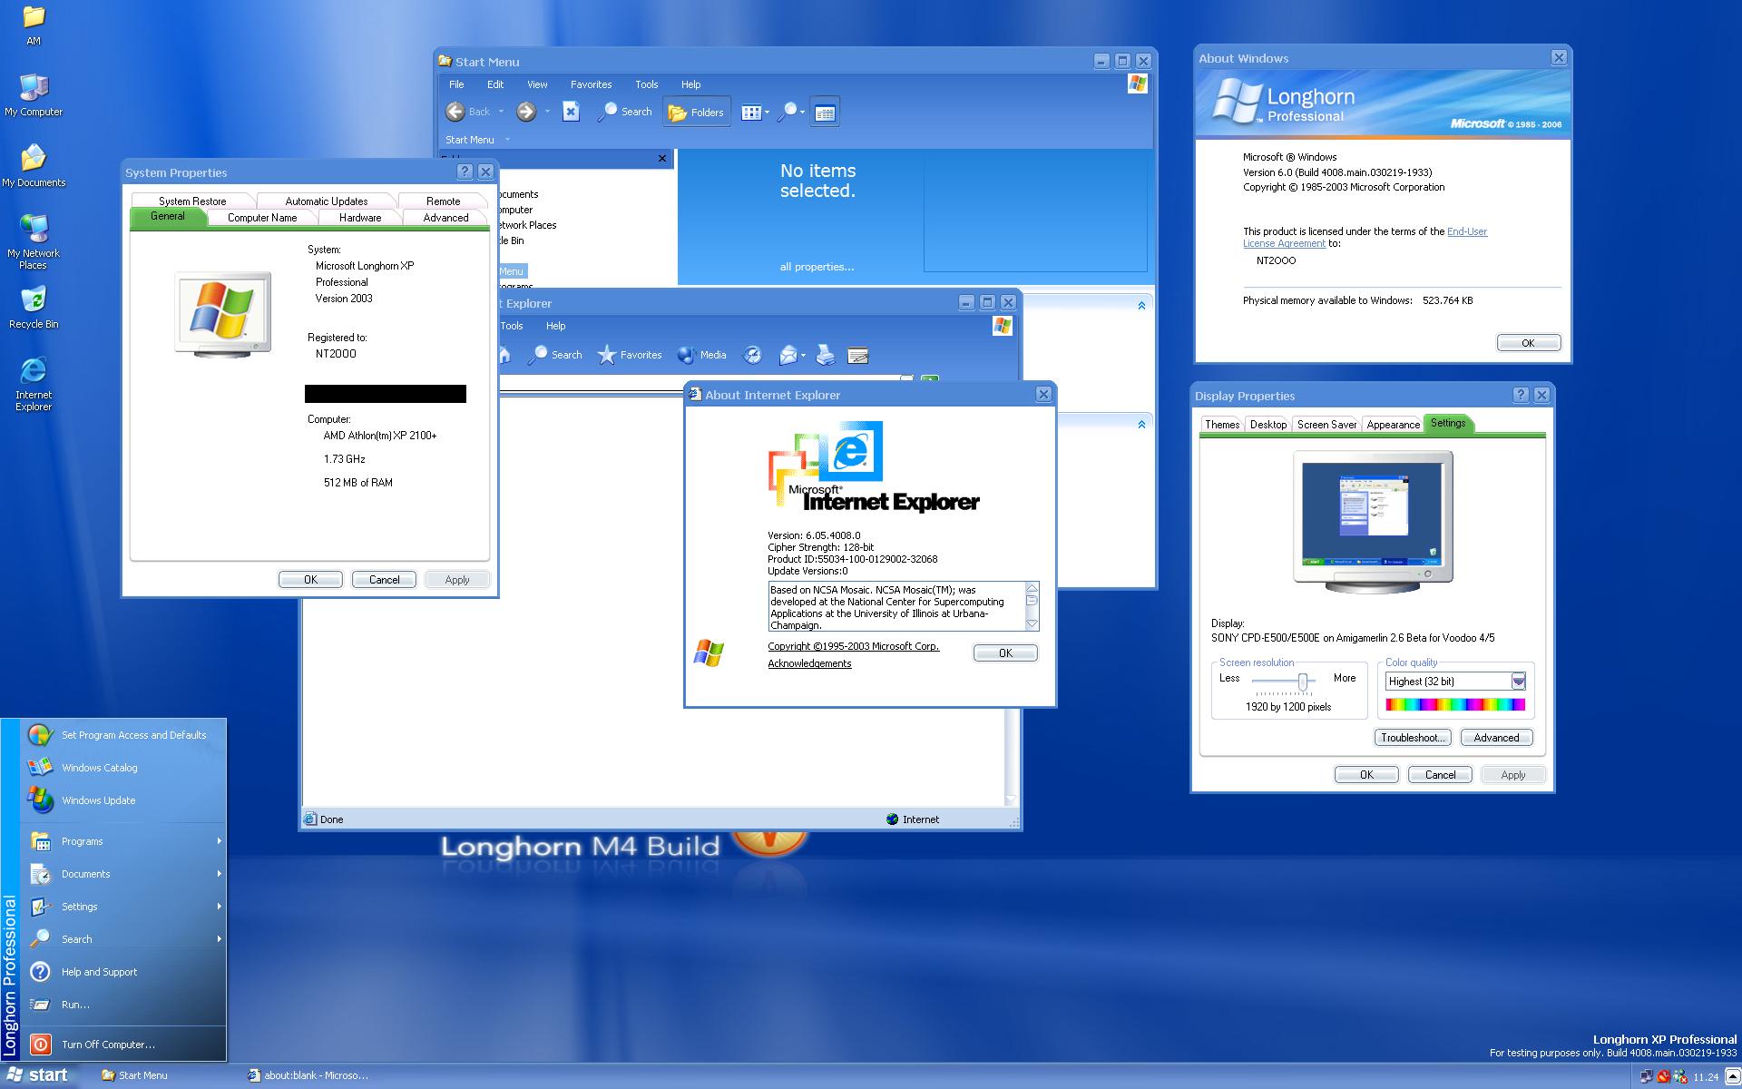Close the Folders pane with the X
The image size is (1742, 1089).
[x=661, y=158]
